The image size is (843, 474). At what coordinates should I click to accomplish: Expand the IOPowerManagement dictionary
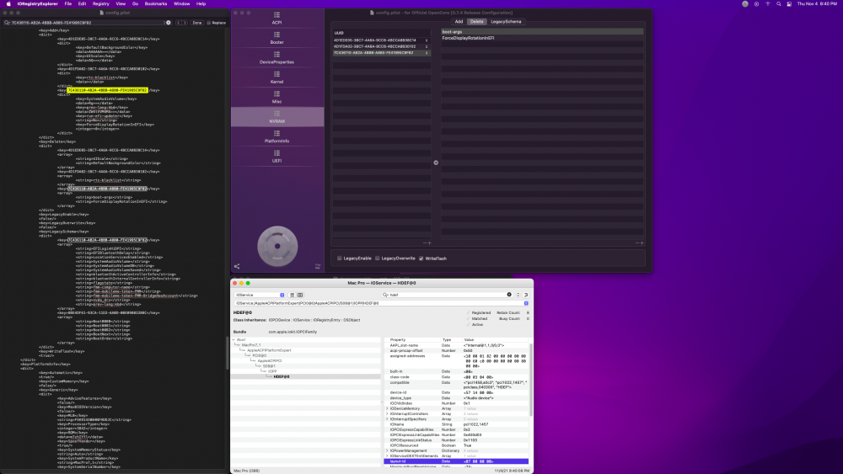coord(387,451)
